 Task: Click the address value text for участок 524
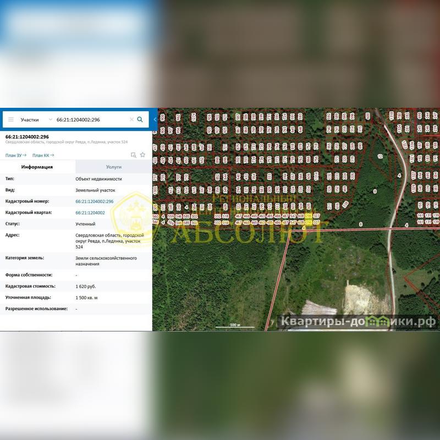109,241
